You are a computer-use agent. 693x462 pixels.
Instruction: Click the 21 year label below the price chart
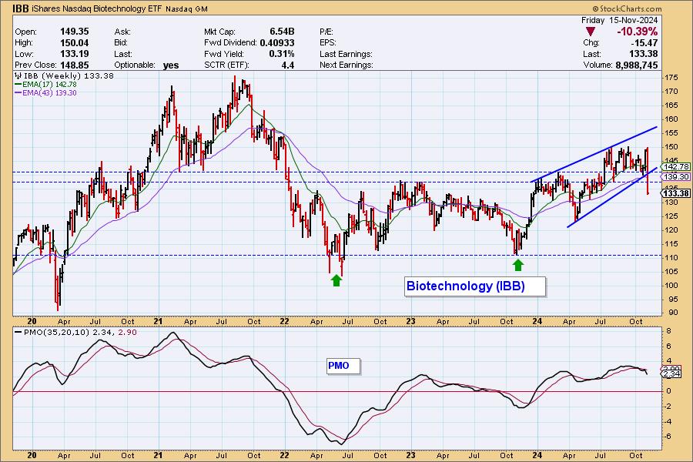click(x=158, y=321)
